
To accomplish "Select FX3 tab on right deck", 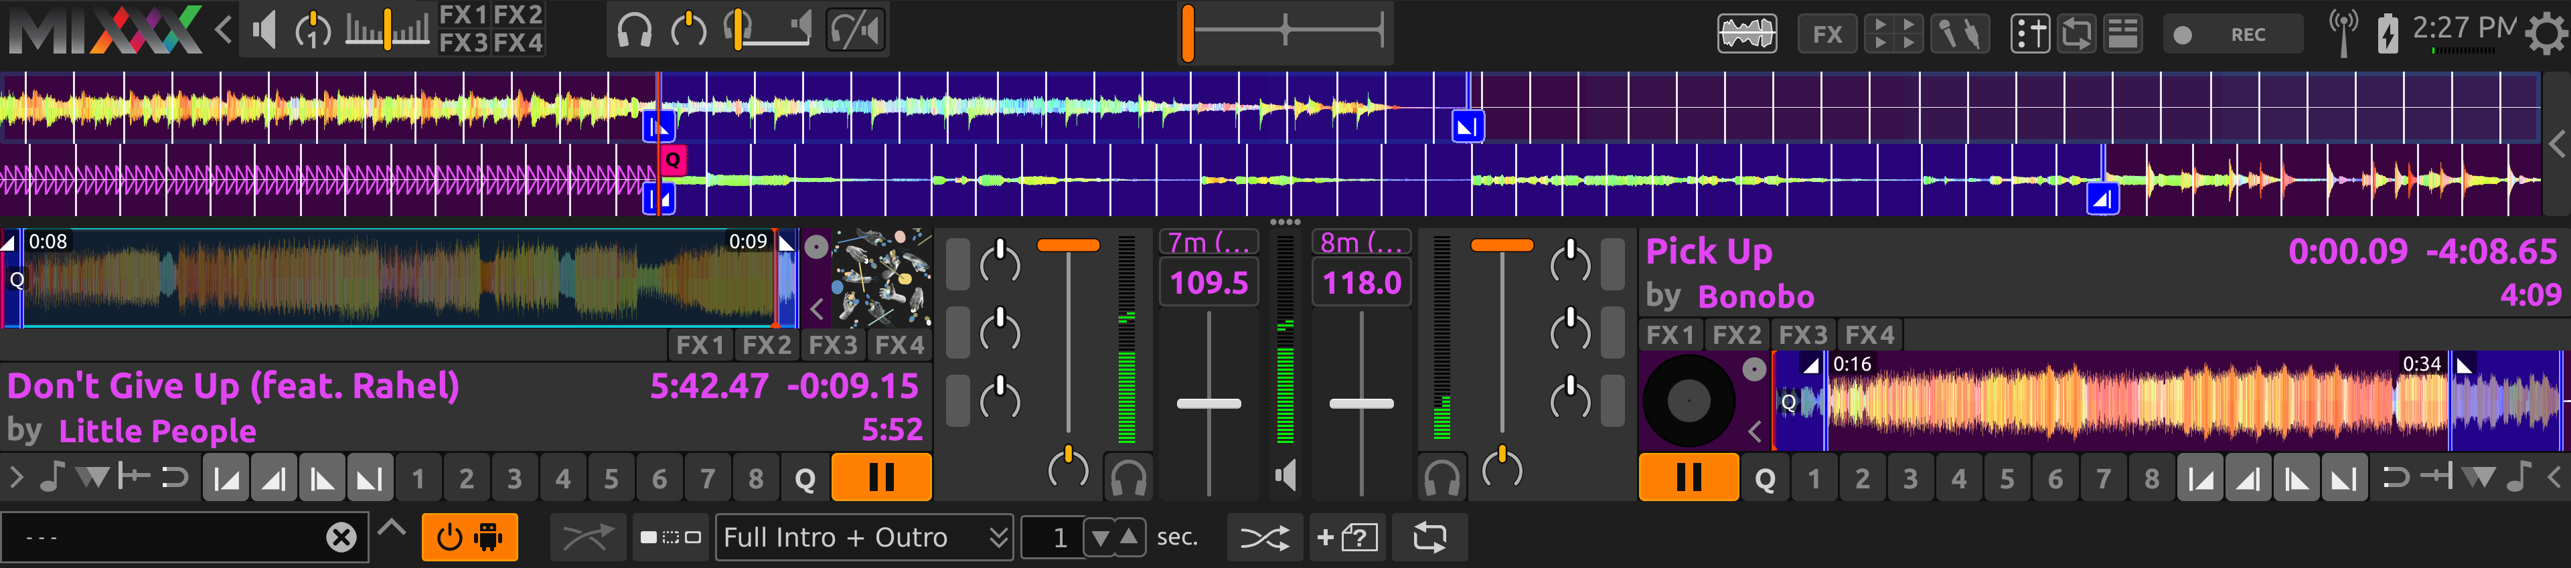I will pos(1802,335).
